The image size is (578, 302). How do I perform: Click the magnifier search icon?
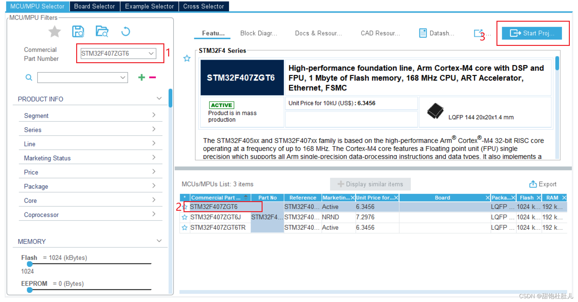(29, 77)
